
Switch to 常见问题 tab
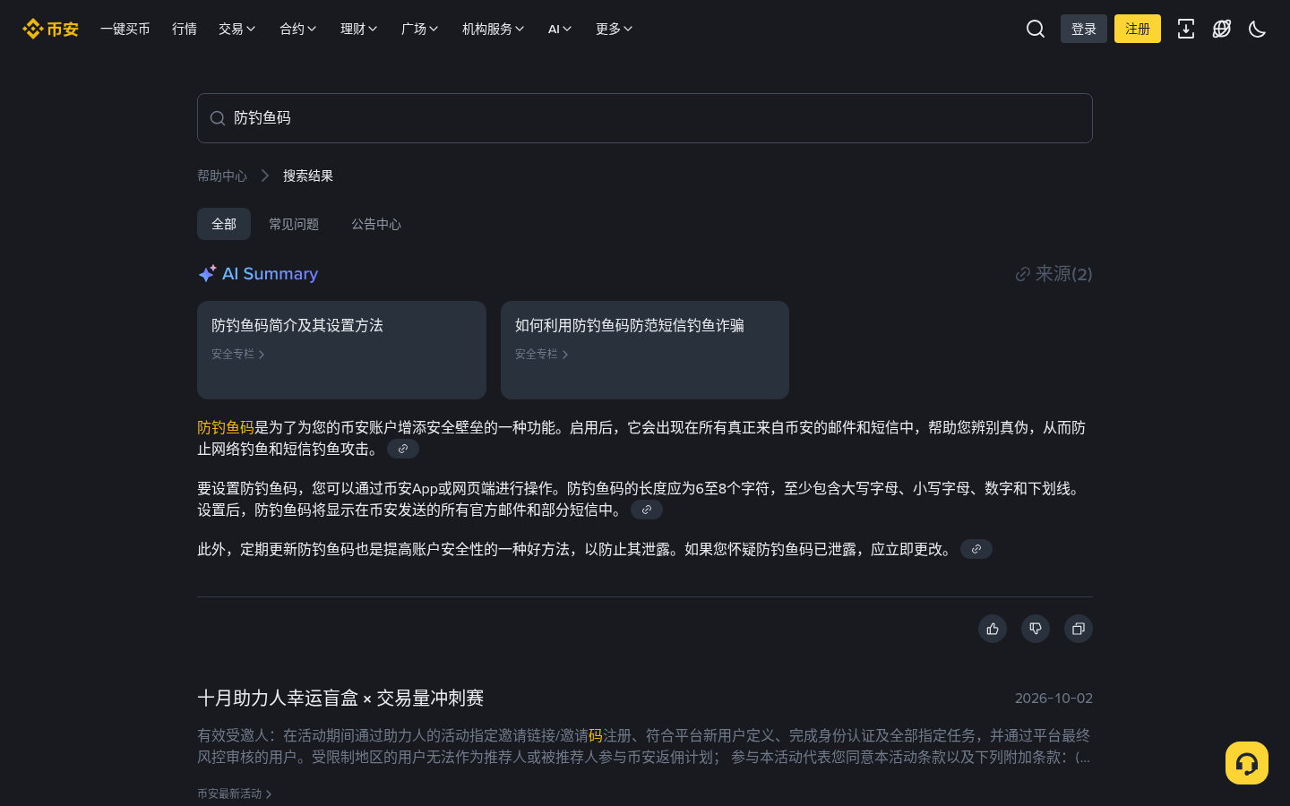[294, 224]
